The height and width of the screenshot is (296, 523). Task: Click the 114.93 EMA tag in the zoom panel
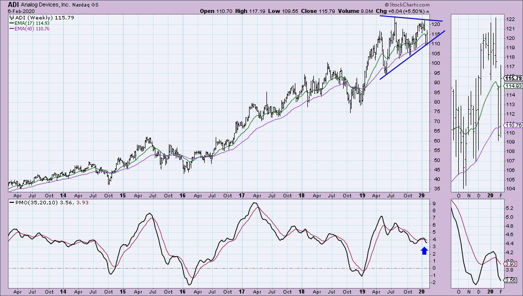(x=513, y=86)
